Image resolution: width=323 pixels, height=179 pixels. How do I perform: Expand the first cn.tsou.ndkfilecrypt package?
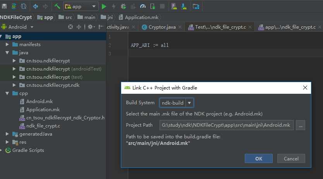click(14, 61)
